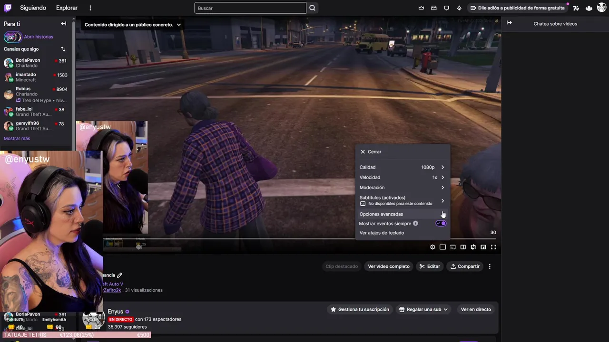
Task: Open player settings gear icon
Action: (432, 247)
